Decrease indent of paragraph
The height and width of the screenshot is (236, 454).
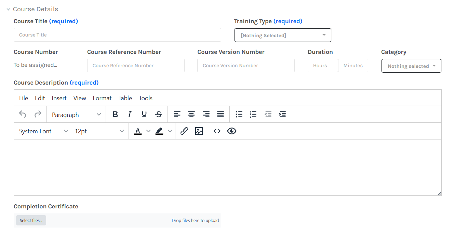pos(268,115)
